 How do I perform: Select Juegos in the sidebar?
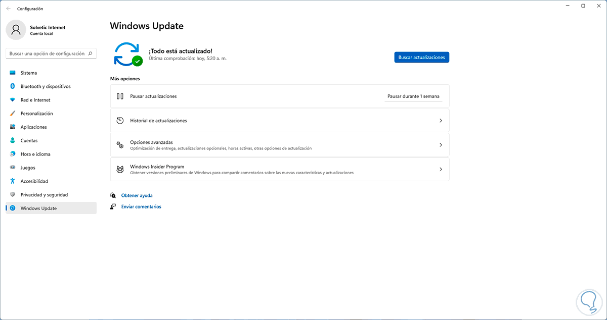(x=51, y=168)
